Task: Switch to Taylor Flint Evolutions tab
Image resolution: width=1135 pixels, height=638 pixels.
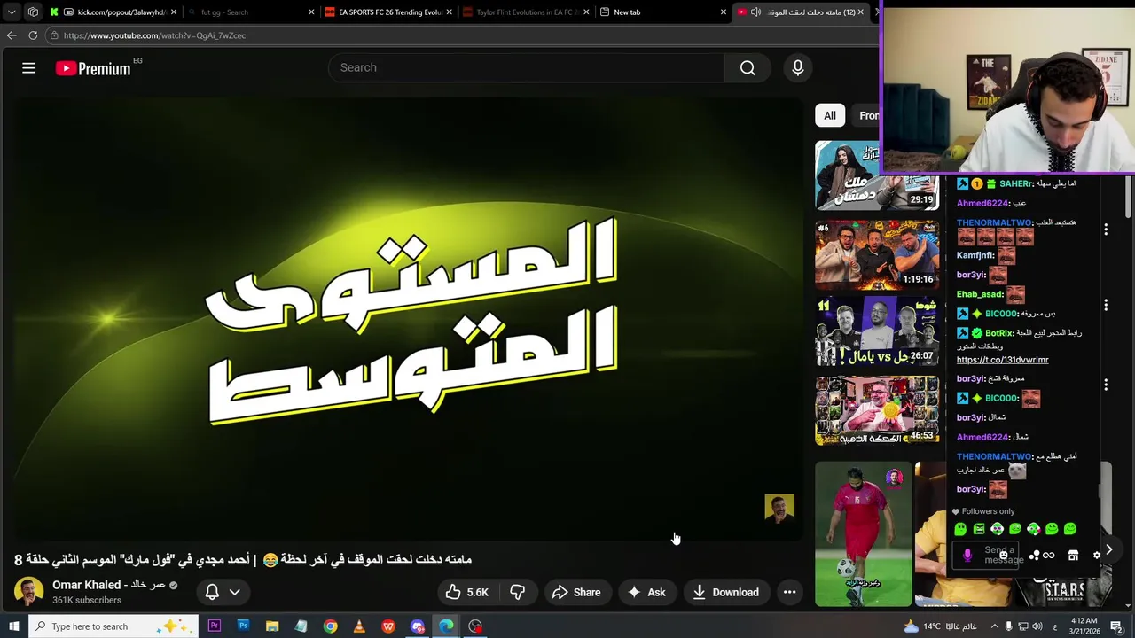Action: (x=526, y=12)
